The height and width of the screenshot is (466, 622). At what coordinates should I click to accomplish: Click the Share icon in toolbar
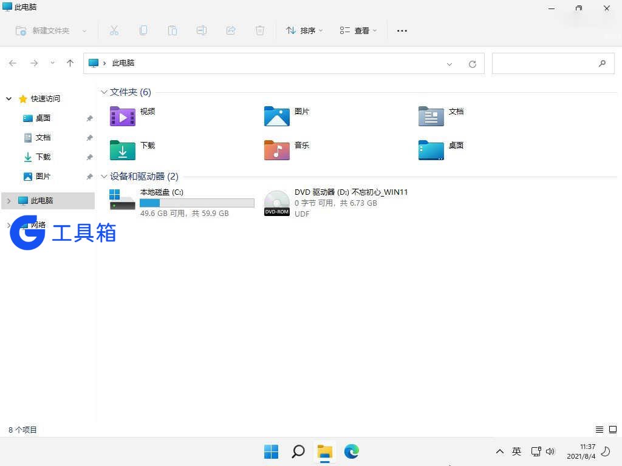[231, 30]
